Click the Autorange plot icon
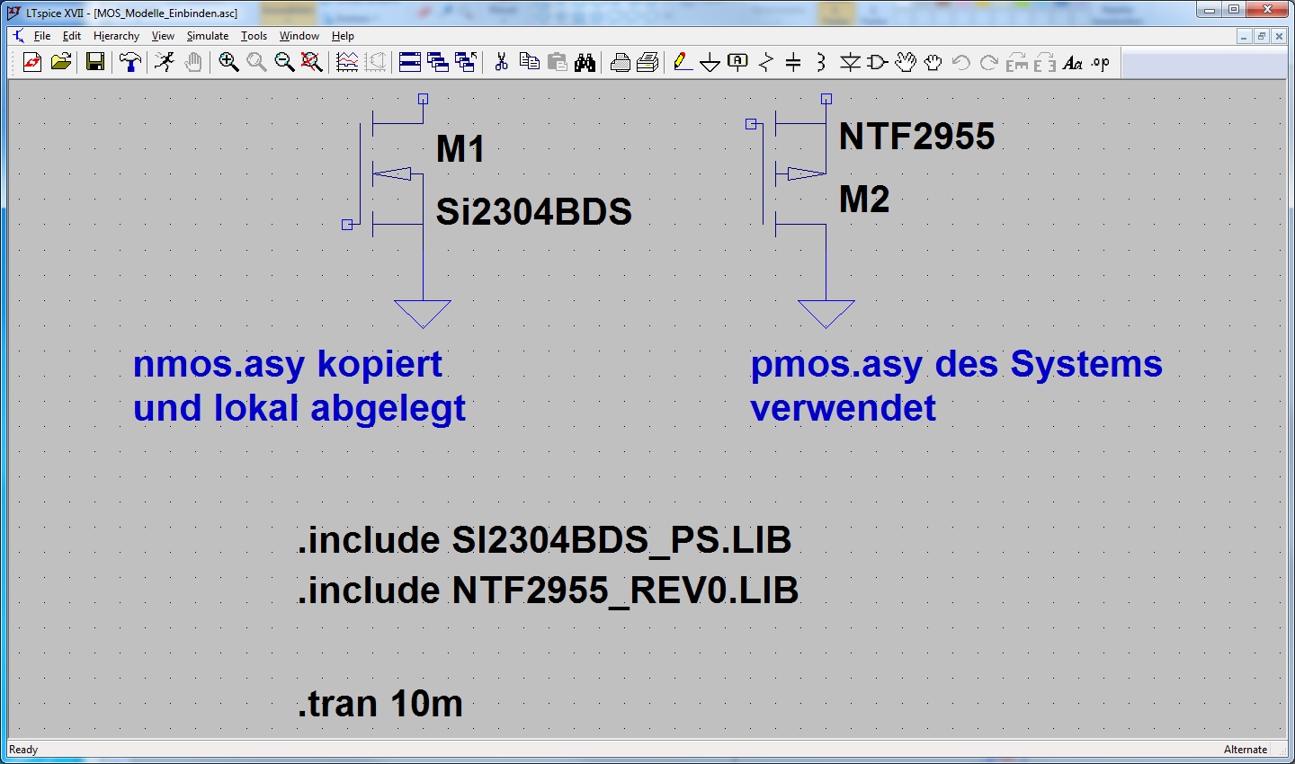Screen dimensions: 1295x764 [x=375, y=62]
